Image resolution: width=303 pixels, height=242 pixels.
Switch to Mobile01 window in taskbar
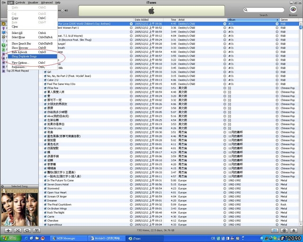pyautogui.click(x=107, y=238)
